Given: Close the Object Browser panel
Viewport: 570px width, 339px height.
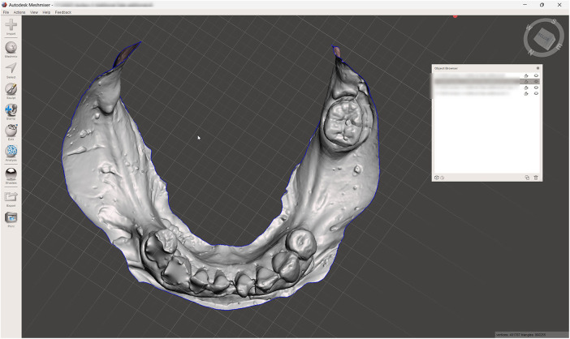Looking at the screenshot, I should (538, 68).
